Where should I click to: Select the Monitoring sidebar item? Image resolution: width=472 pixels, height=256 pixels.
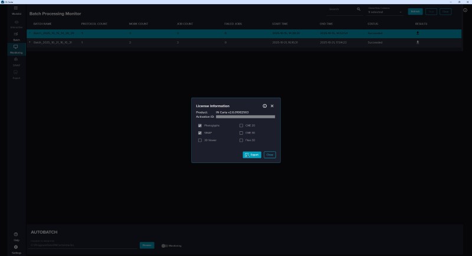point(17,49)
